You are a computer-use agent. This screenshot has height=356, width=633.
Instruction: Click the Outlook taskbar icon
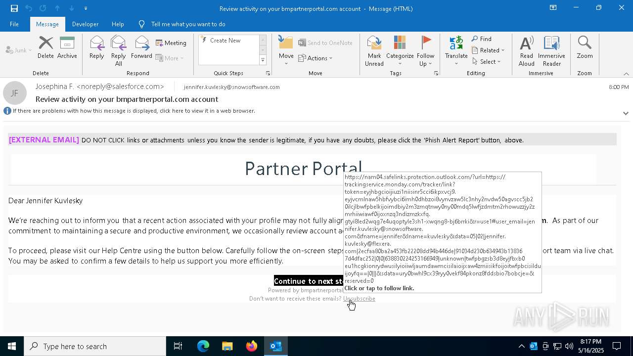pos(276,346)
